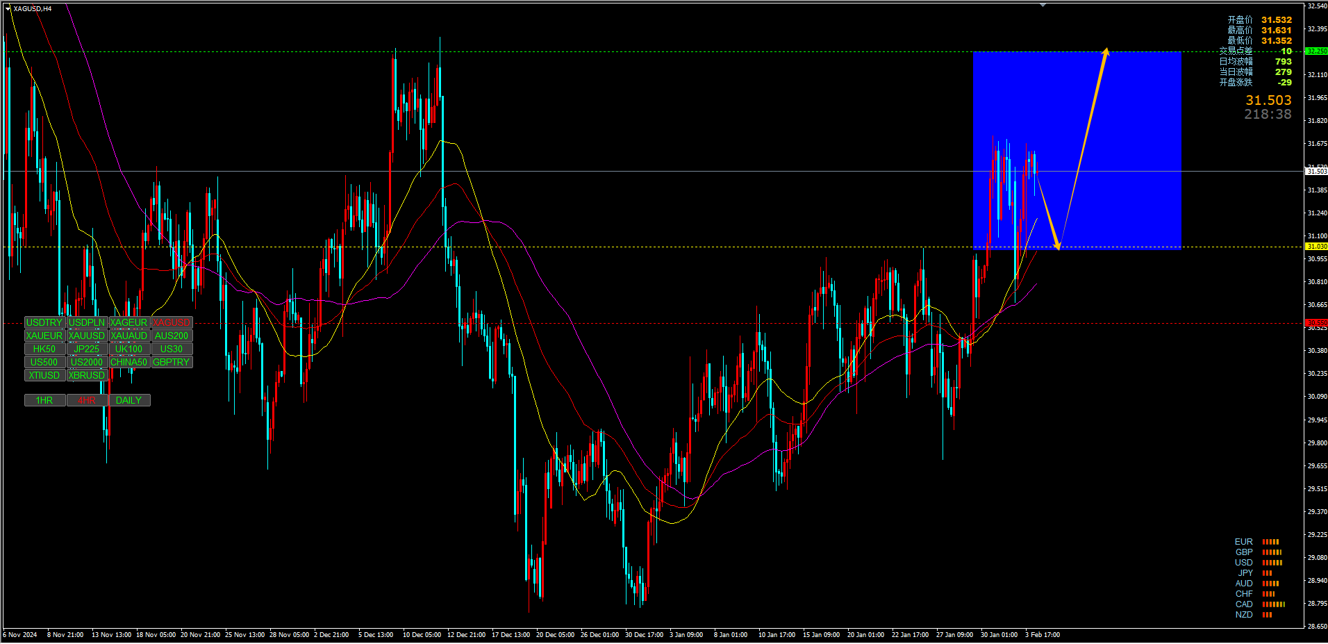Viewport: 1328px width, 644px height.
Task: Select the XAUAUD symbol button
Action: click(129, 336)
